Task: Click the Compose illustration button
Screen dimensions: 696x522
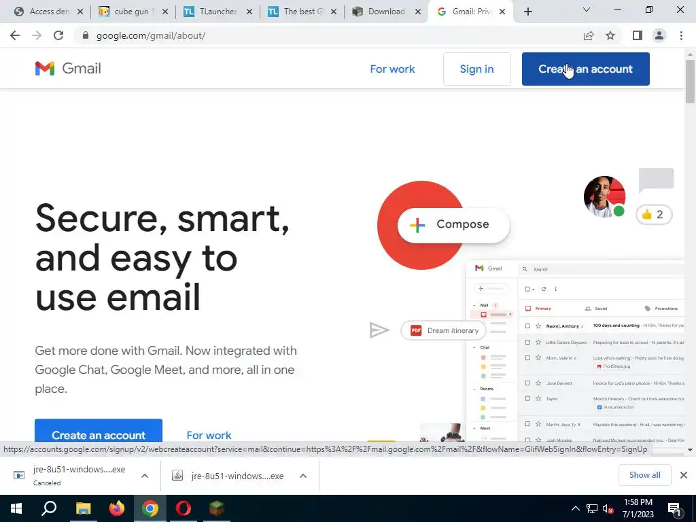Action: pos(453,224)
